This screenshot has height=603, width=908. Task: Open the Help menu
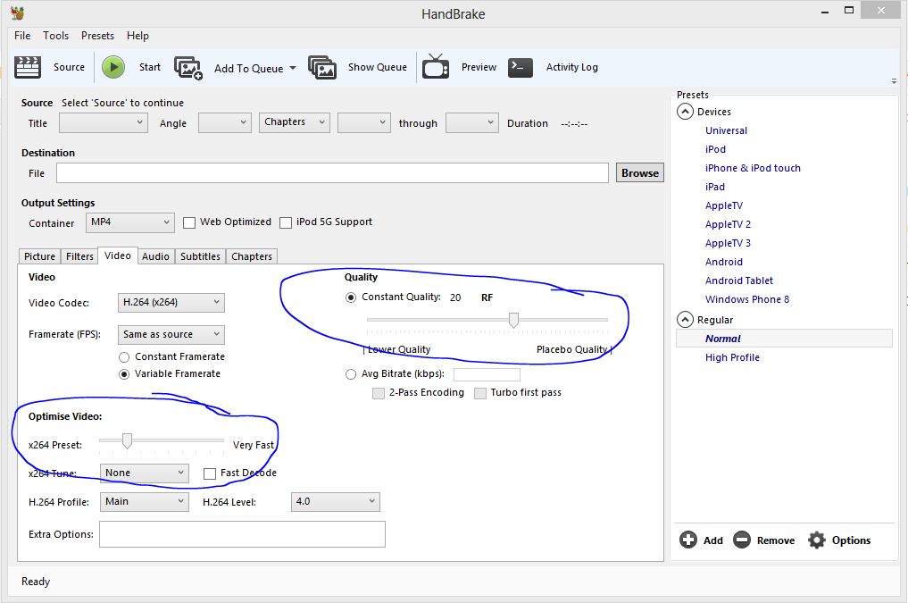tap(137, 36)
